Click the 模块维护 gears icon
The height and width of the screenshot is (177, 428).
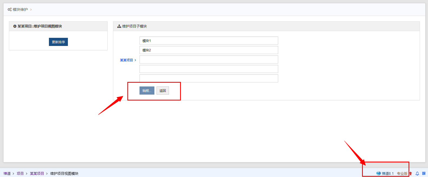click(9, 9)
